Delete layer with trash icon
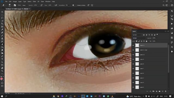174x98 pixels. tap(166, 91)
